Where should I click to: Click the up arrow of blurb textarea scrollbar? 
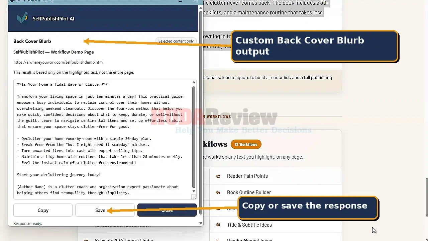[194, 82]
